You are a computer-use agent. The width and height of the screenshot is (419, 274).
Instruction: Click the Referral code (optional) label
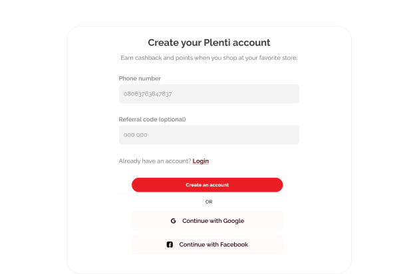point(152,119)
